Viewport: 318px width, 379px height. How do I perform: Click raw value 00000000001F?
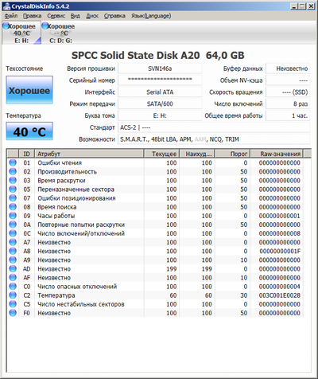[x=280, y=251]
